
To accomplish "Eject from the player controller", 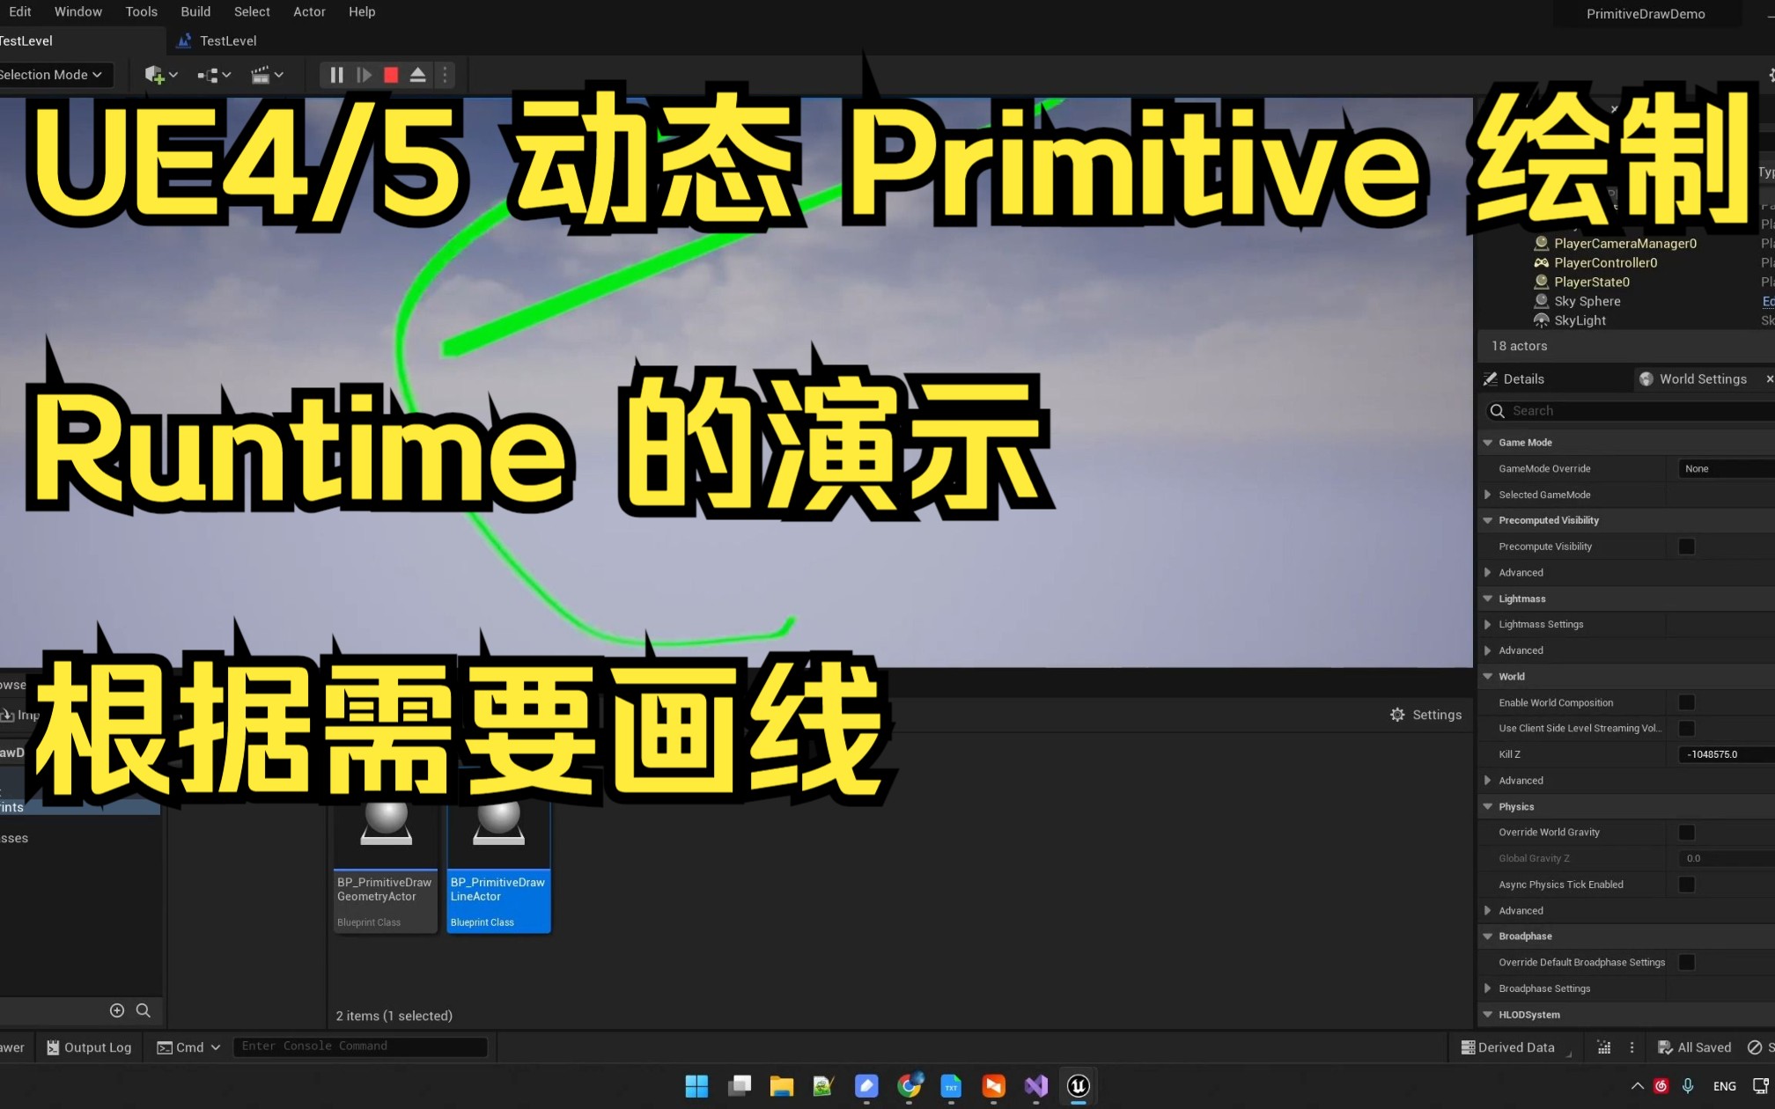I will pos(418,75).
